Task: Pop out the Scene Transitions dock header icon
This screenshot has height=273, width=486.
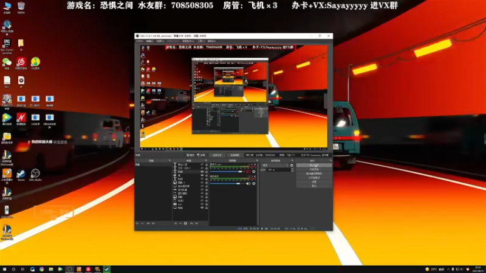Action: [292, 161]
